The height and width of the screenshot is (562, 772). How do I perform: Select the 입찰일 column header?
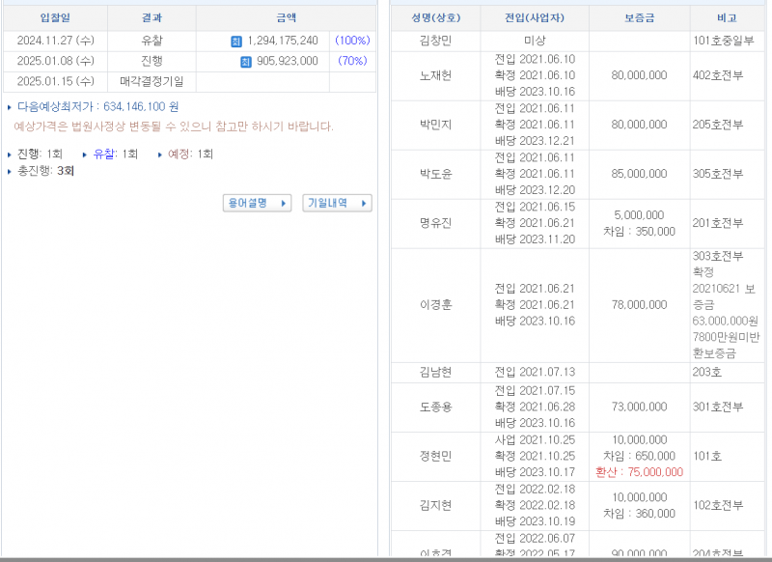[53, 17]
